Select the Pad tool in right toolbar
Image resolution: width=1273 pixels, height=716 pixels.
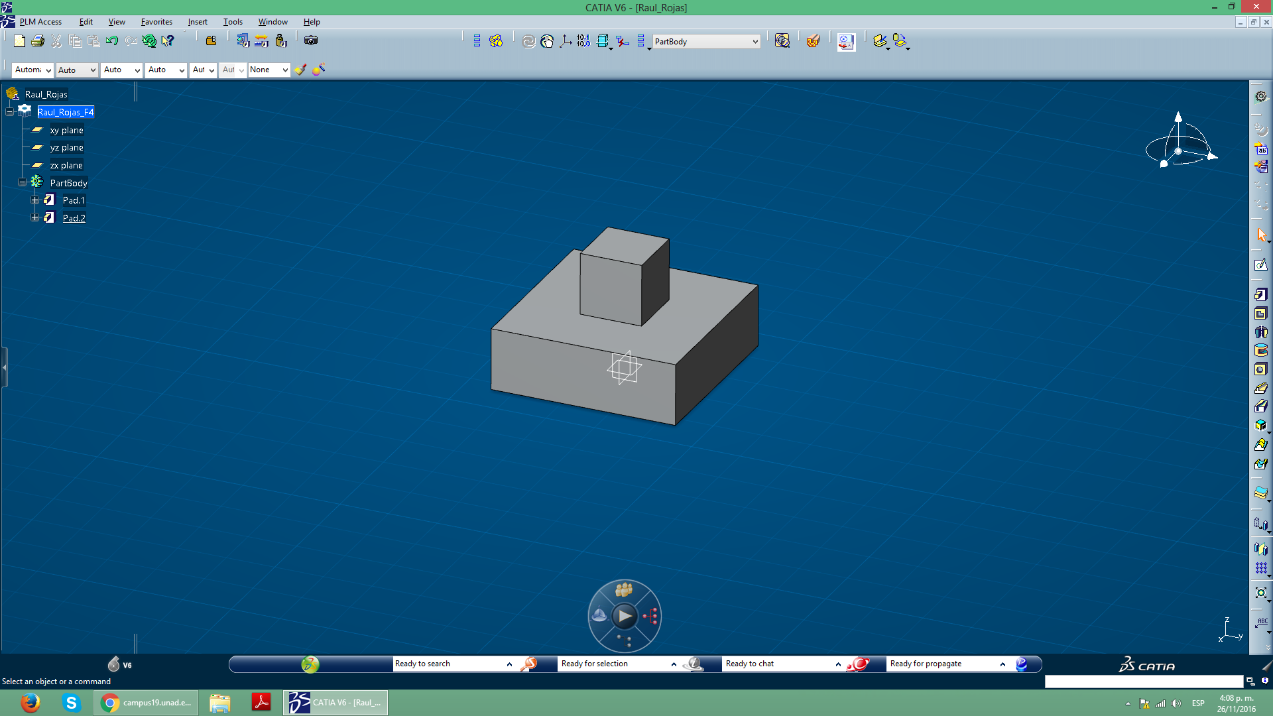tap(1260, 294)
